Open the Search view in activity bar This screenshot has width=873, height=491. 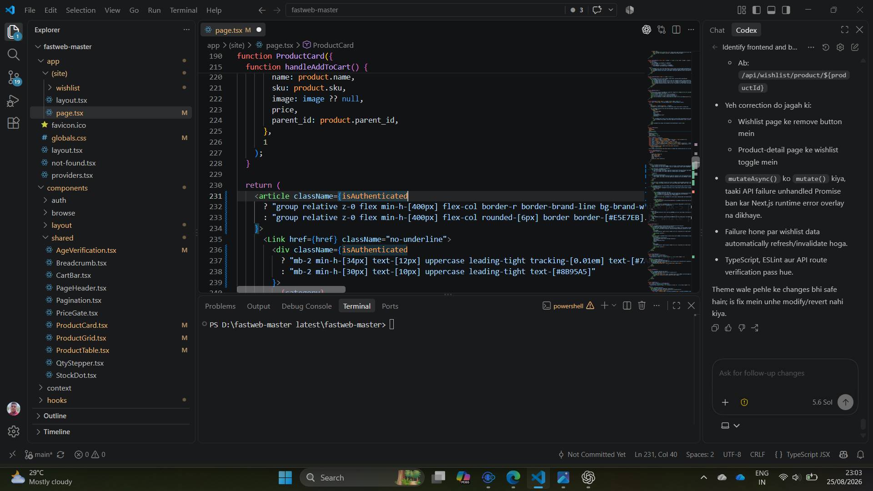tap(13, 55)
